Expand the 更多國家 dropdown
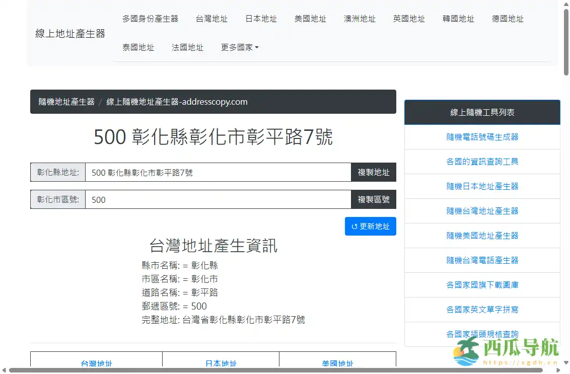This screenshot has width=570, height=374. click(239, 47)
